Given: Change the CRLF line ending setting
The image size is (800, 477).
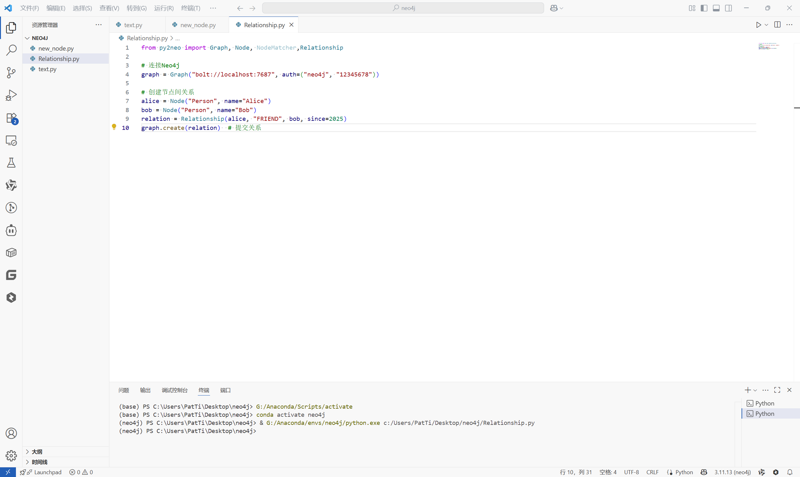Looking at the screenshot, I should (x=652, y=472).
